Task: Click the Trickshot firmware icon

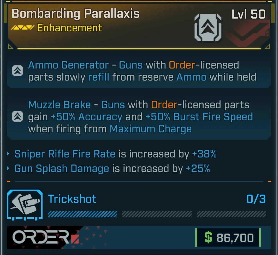Action: (25, 205)
